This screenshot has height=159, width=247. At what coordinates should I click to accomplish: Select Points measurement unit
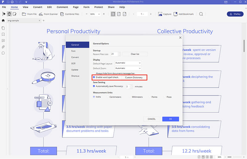pos(150,97)
